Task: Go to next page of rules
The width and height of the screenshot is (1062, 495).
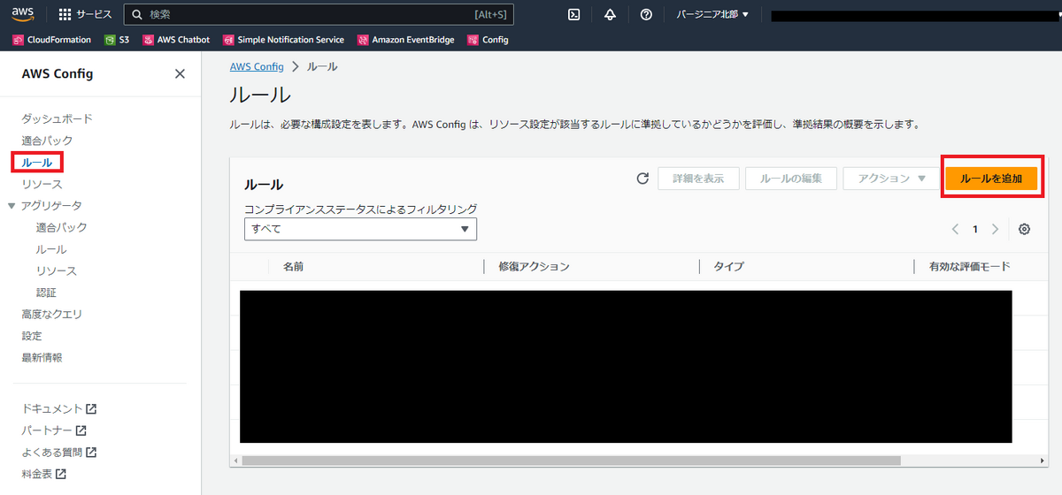Action: coord(996,229)
